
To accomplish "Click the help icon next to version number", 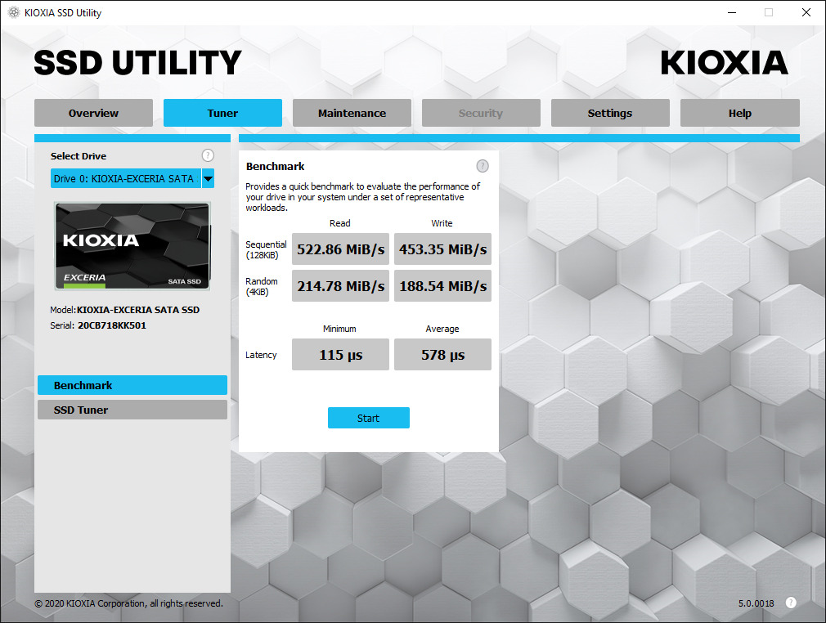I will click(791, 603).
